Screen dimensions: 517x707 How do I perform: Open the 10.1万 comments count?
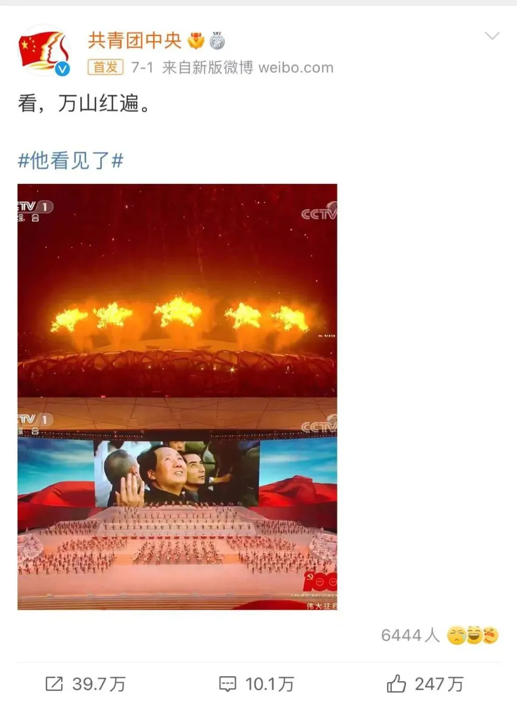[270, 684]
